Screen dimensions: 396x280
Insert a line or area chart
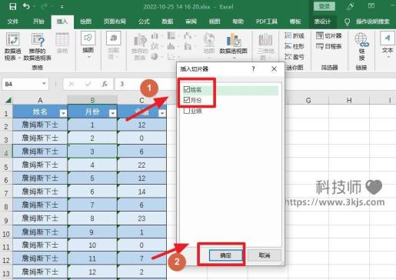(155, 46)
